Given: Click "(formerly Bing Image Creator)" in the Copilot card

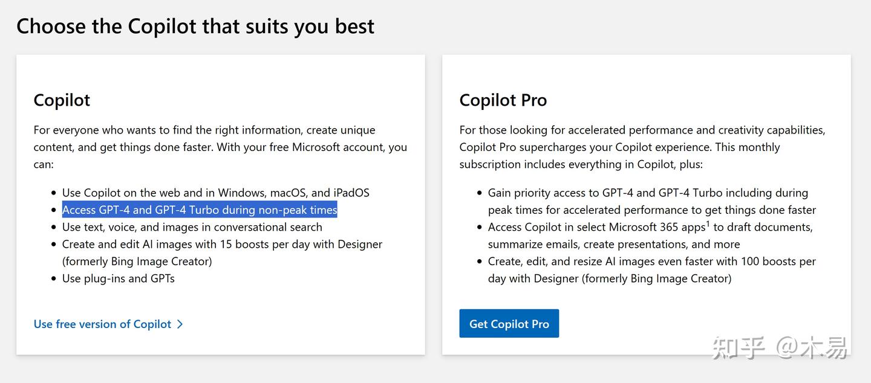Looking at the screenshot, I should (137, 262).
